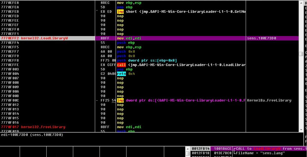Click the red call instruction to LoadLibrary

(121, 65)
